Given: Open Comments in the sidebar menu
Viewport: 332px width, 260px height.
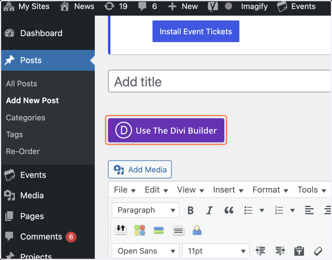Looking at the screenshot, I should tap(48, 237).
